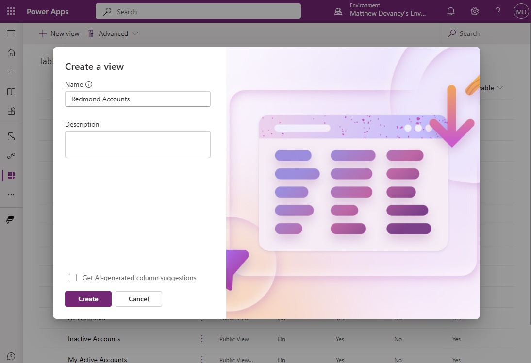Open notifications bell icon

coord(450,11)
